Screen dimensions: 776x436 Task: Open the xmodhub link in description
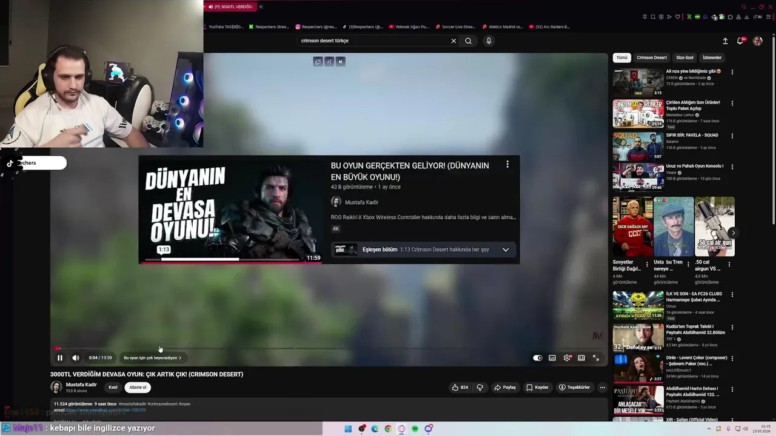(x=105, y=410)
